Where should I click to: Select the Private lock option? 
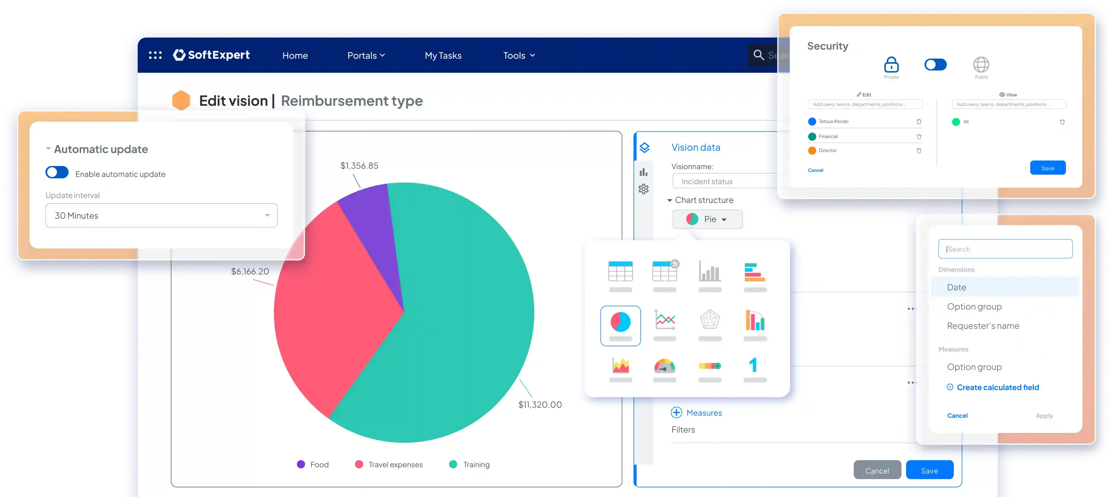pyautogui.click(x=891, y=68)
